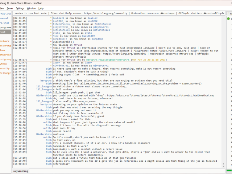This screenshot has height=174, width=232.
Task: Click the green lag meter bar
Action: 229,170
